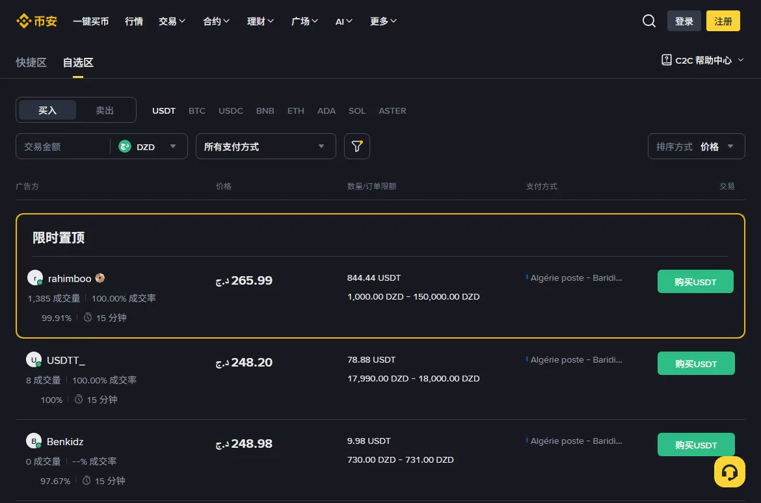This screenshot has height=503, width=761.
Task: Expand the 理财 menu
Action: point(260,21)
